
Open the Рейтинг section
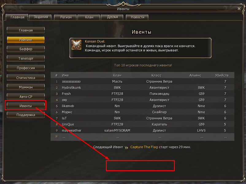pyautogui.click(x=26, y=40)
